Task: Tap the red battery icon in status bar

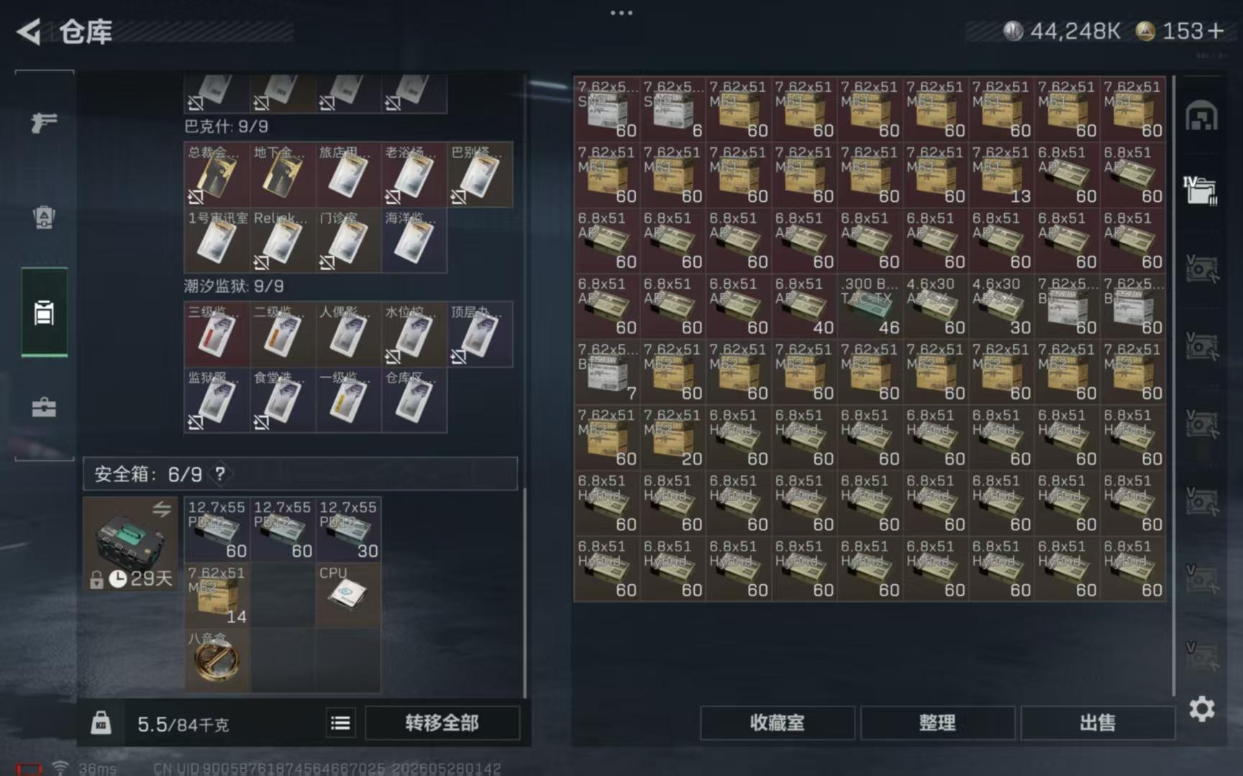Action: [x=29, y=769]
